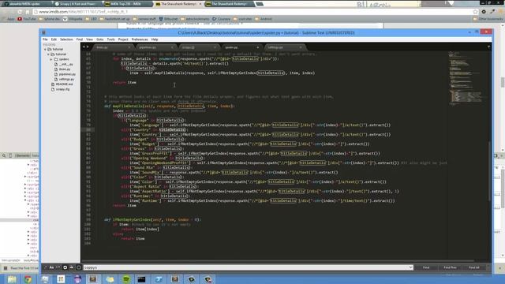Image resolution: width=505 pixels, height=284 pixels.
Task: Switch to the IMDB spider GitHub Chrome tab
Action: coord(27,4)
